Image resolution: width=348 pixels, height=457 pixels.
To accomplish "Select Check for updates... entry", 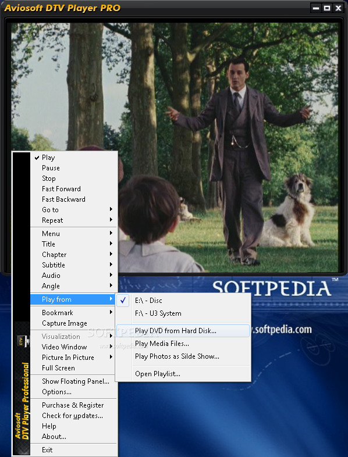I will (x=73, y=416).
